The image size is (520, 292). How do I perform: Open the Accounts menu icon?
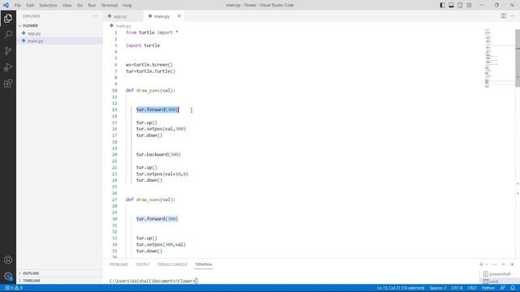click(8, 260)
